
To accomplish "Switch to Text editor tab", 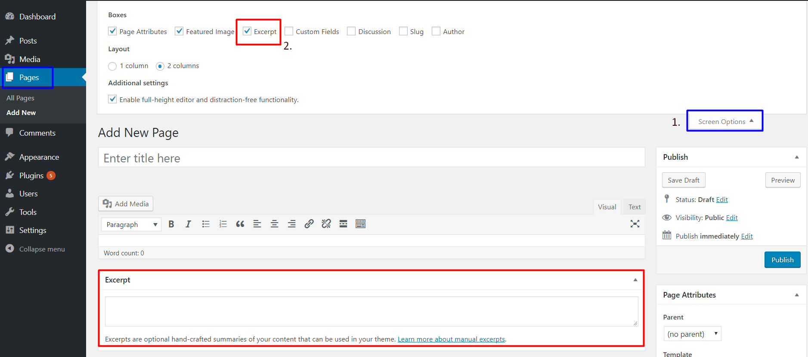I will tap(635, 207).
